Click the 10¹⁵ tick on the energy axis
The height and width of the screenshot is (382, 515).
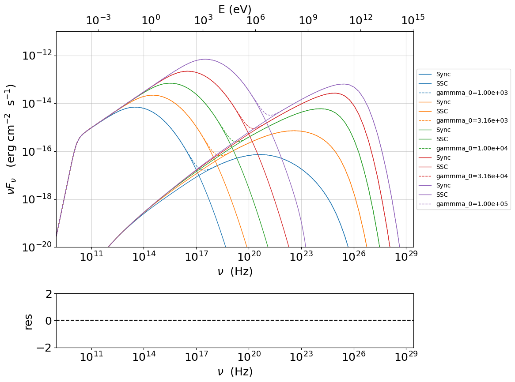[x=413, y=20]
